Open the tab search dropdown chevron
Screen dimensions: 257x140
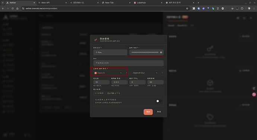tap(3, 3)
